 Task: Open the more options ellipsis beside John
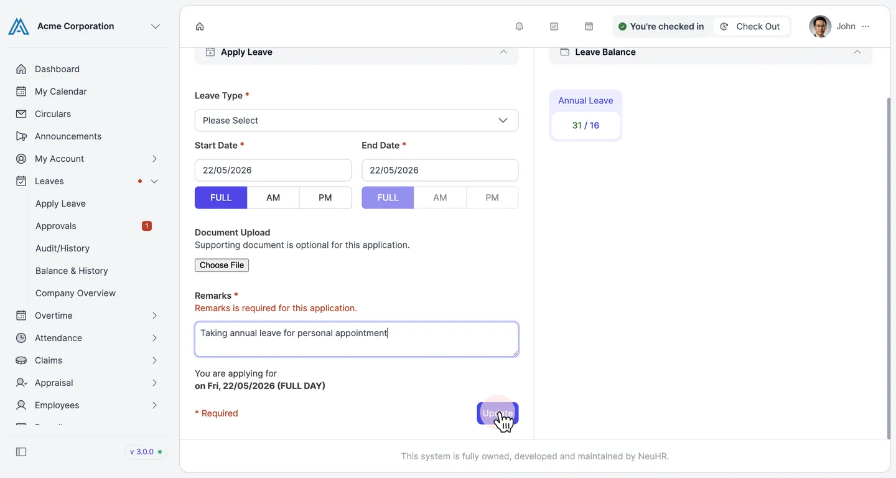tap(866, 26)
